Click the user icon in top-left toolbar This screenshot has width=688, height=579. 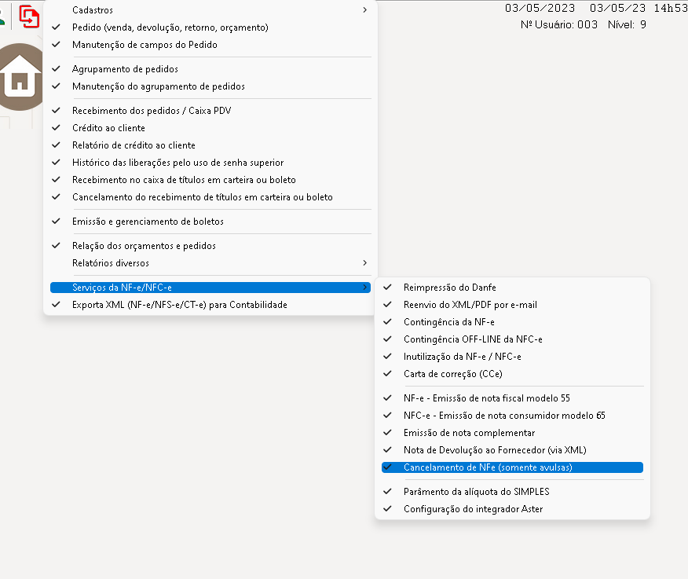coord(4,14)
